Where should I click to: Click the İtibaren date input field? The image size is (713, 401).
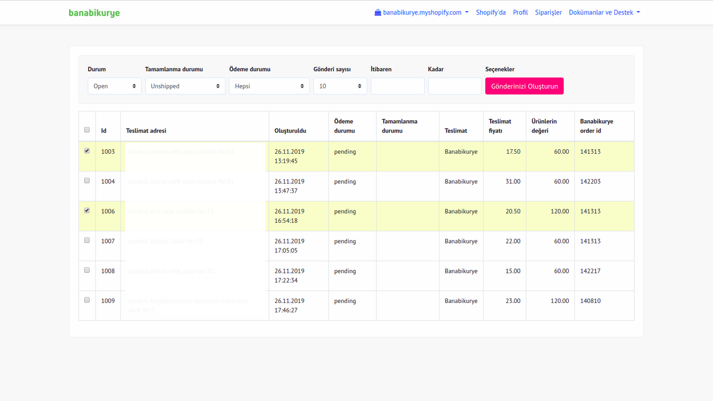398,86
